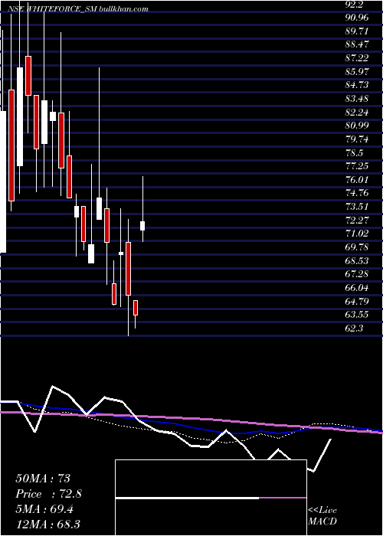Click the 77.25 price axis label
383x536 pixels.
point(357,166)
